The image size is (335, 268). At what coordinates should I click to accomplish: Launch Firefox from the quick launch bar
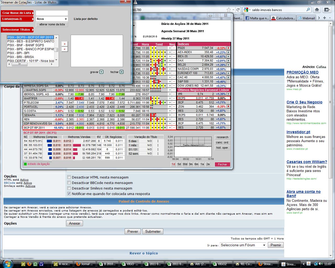click(x=29, y=264)
